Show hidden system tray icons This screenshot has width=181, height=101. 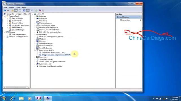point(153,98)
